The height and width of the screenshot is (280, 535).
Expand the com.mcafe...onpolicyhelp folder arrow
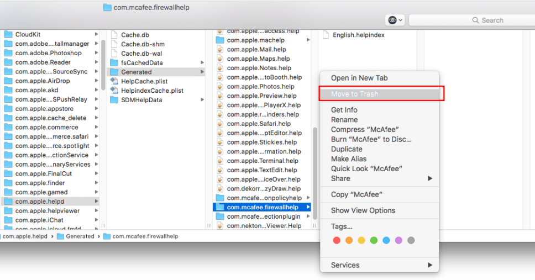pyautogui.click(x=308, y=198)
